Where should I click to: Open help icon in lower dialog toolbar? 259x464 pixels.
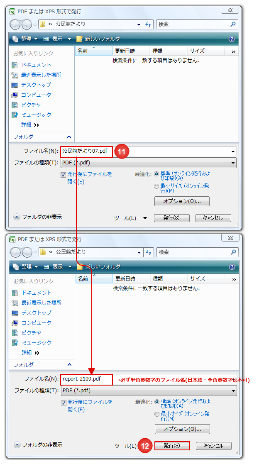point(232,266)
